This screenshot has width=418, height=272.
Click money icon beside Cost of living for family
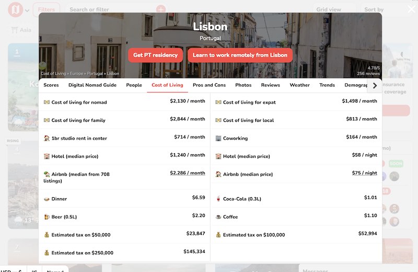pos(47,120)
